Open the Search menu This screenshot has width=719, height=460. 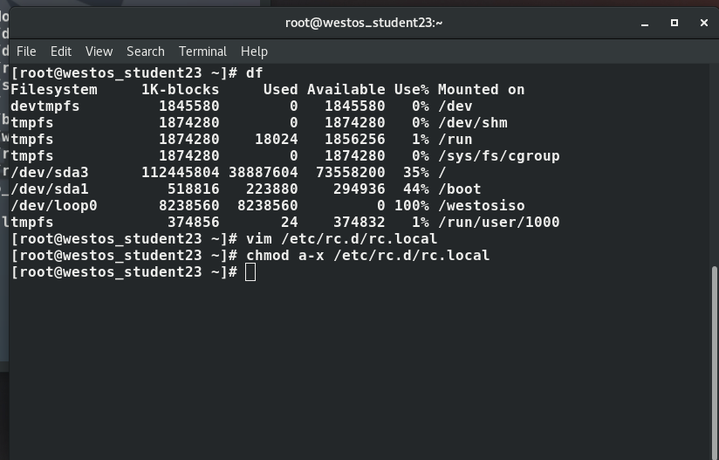(146, 51)
